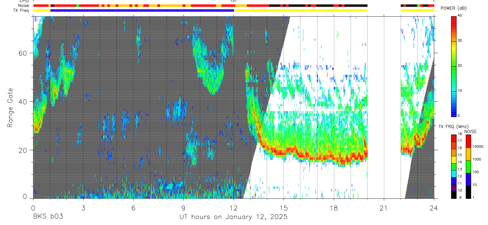
Task: Click the 24 tick label on the UT hours axis
Action: coord(434,207)
